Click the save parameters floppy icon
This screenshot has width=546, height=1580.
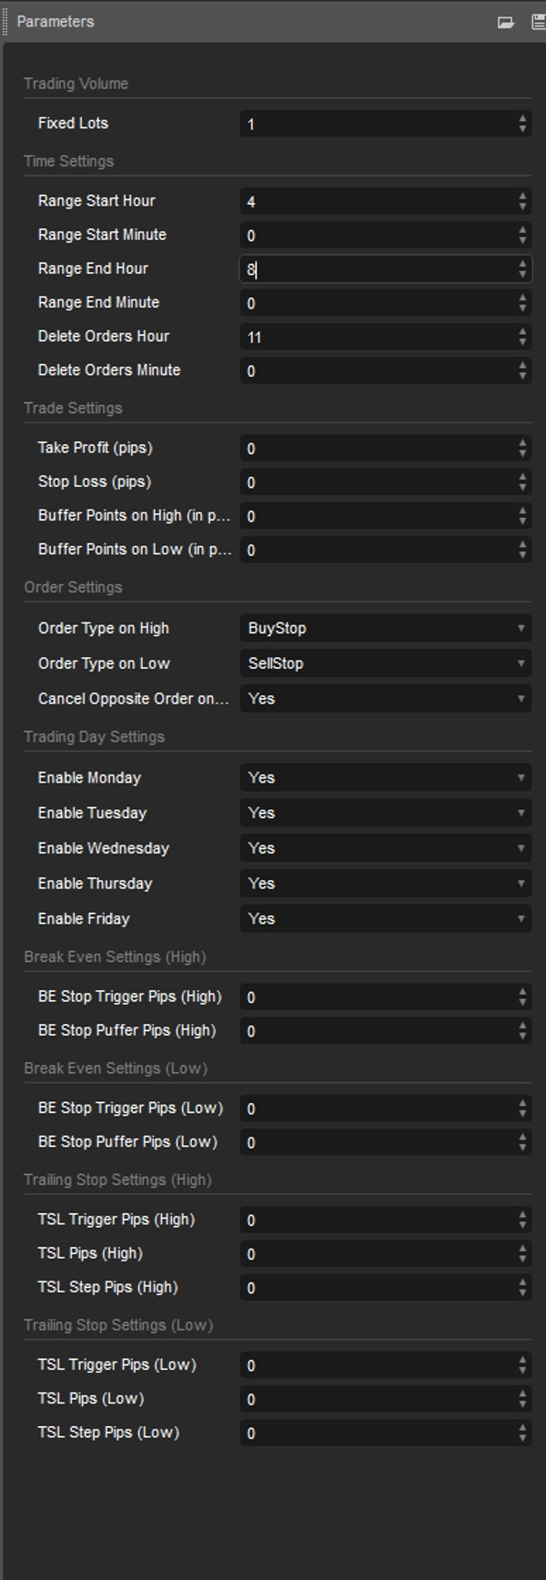(x=538, y=22)
